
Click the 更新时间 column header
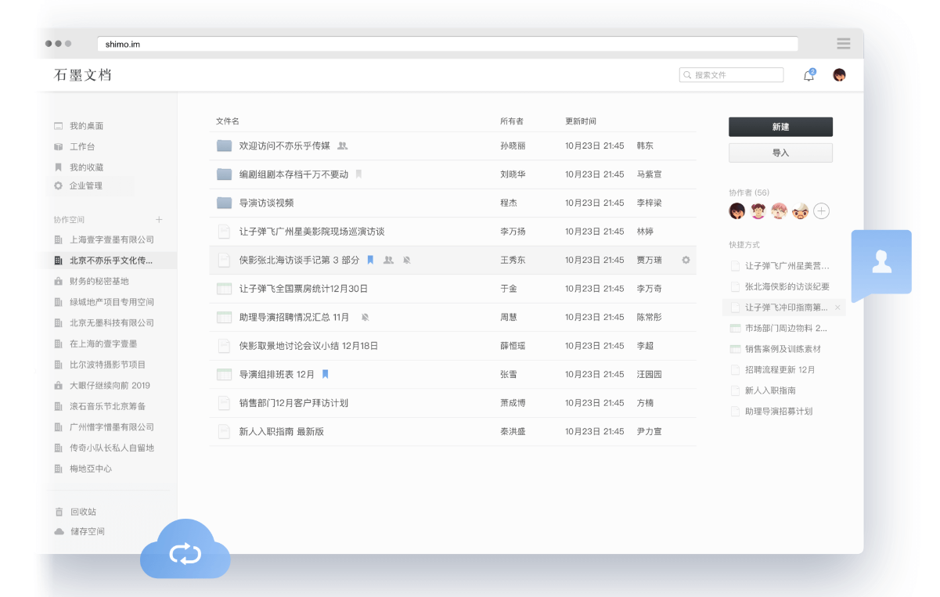point(581,121)
